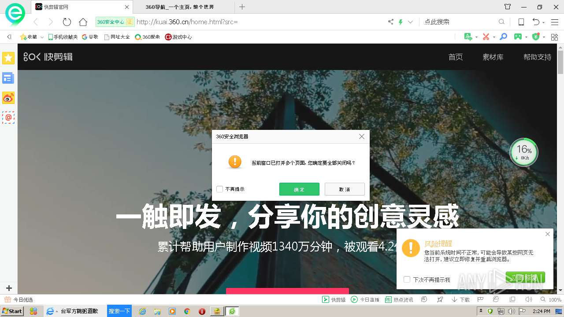The height and width of the screenshot is (317, 564).
Task: Click the 取消 cancel button
Action: click(x=345, y=189)
